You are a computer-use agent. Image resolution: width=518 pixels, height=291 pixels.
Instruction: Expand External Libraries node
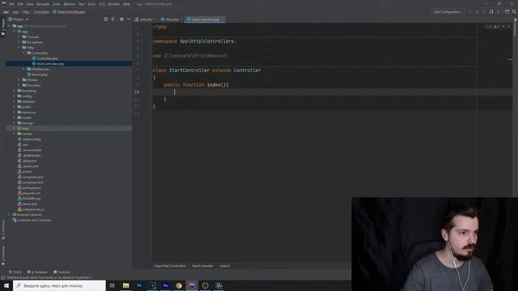click(9, 214)
